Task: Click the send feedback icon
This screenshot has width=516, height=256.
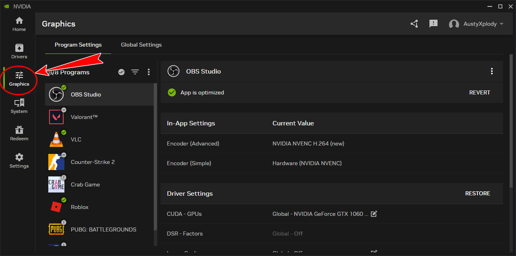Action: (433, 24)
